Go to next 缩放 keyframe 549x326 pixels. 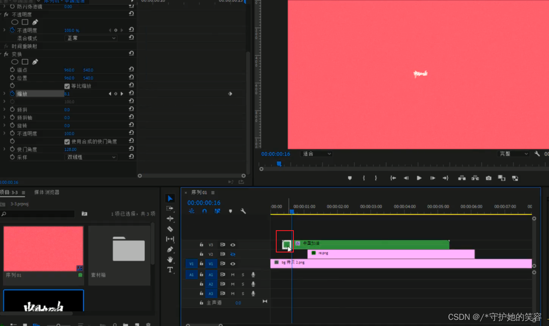(122, 94)
